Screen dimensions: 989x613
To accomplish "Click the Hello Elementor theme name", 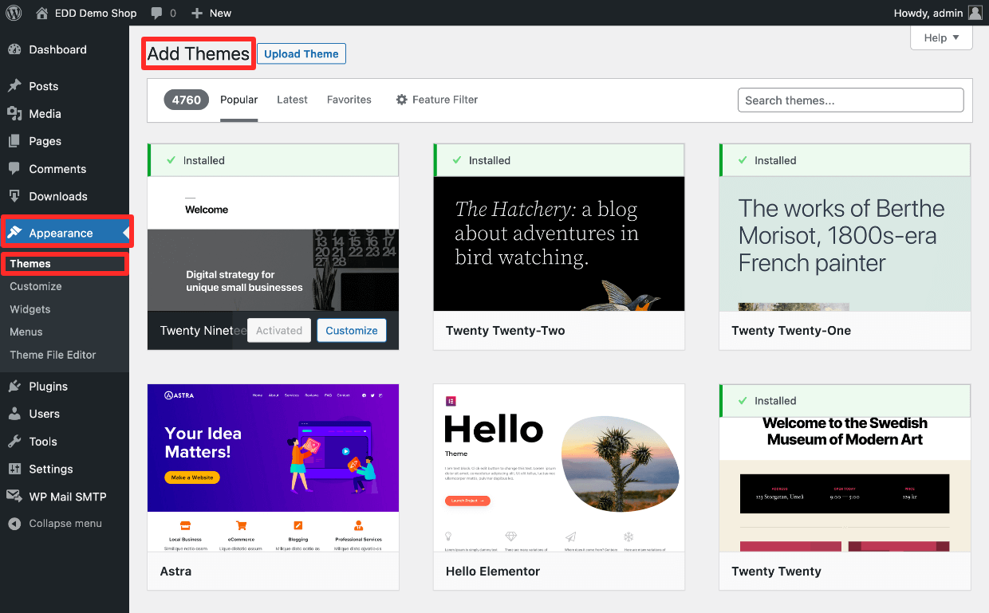I will (x=493, y=572).
